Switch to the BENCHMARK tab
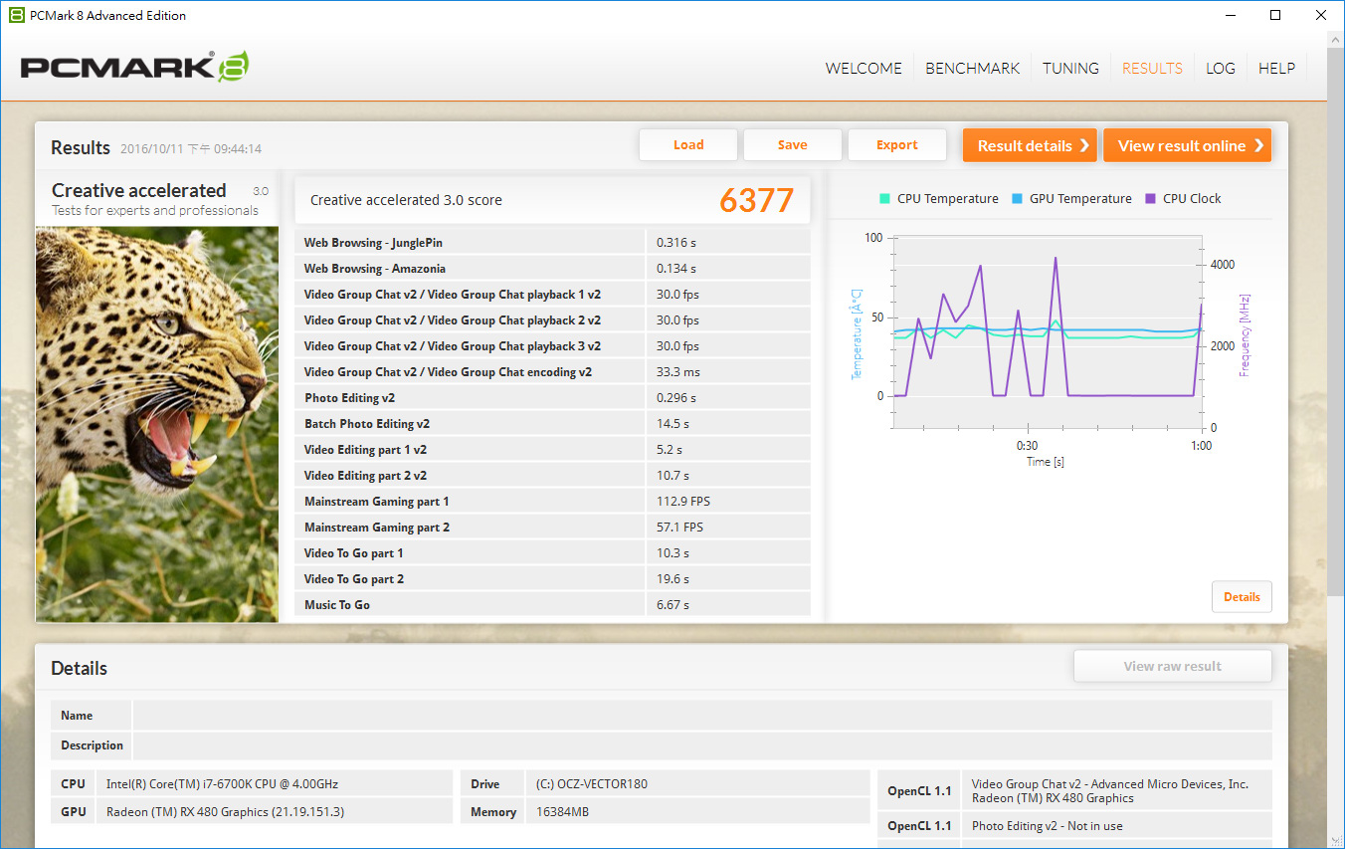Screen dimensions: 1345x849 click(972, 69)
